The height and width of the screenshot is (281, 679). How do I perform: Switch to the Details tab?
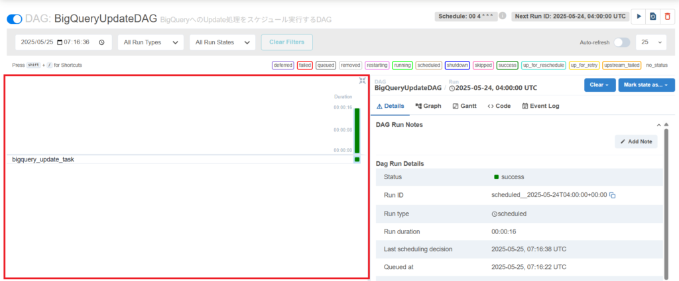(390, 106)
